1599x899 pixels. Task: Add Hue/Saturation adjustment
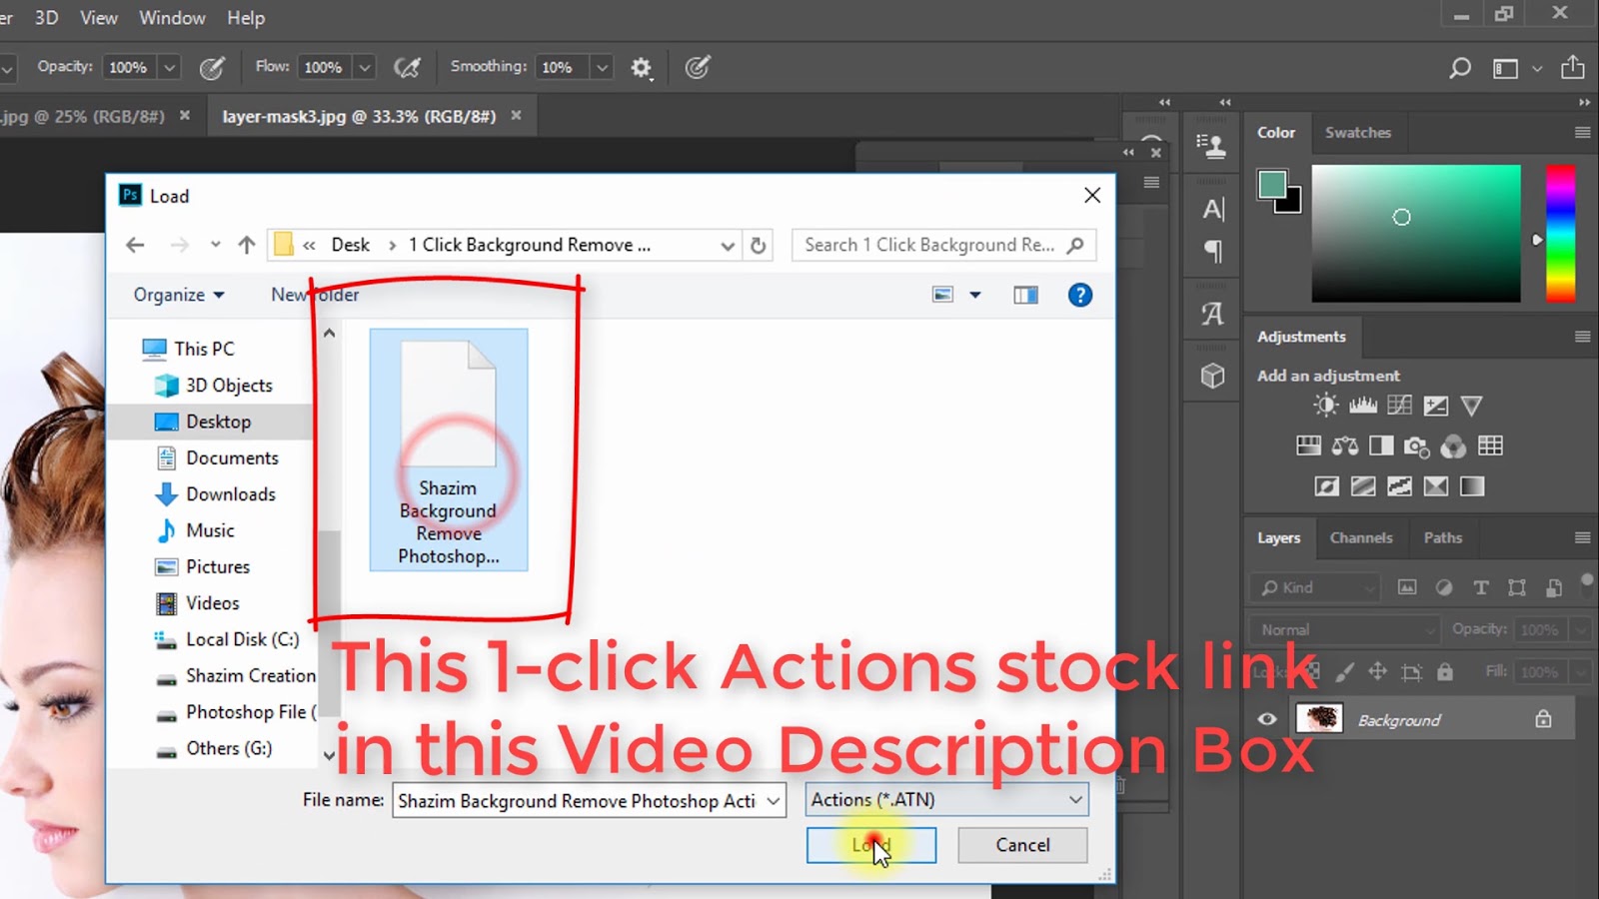pyautogui.click(x=1308, y=446)
